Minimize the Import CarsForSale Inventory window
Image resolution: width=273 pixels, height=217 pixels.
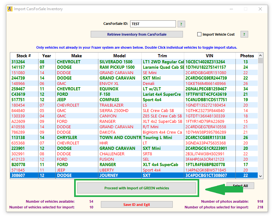point(231,9)
